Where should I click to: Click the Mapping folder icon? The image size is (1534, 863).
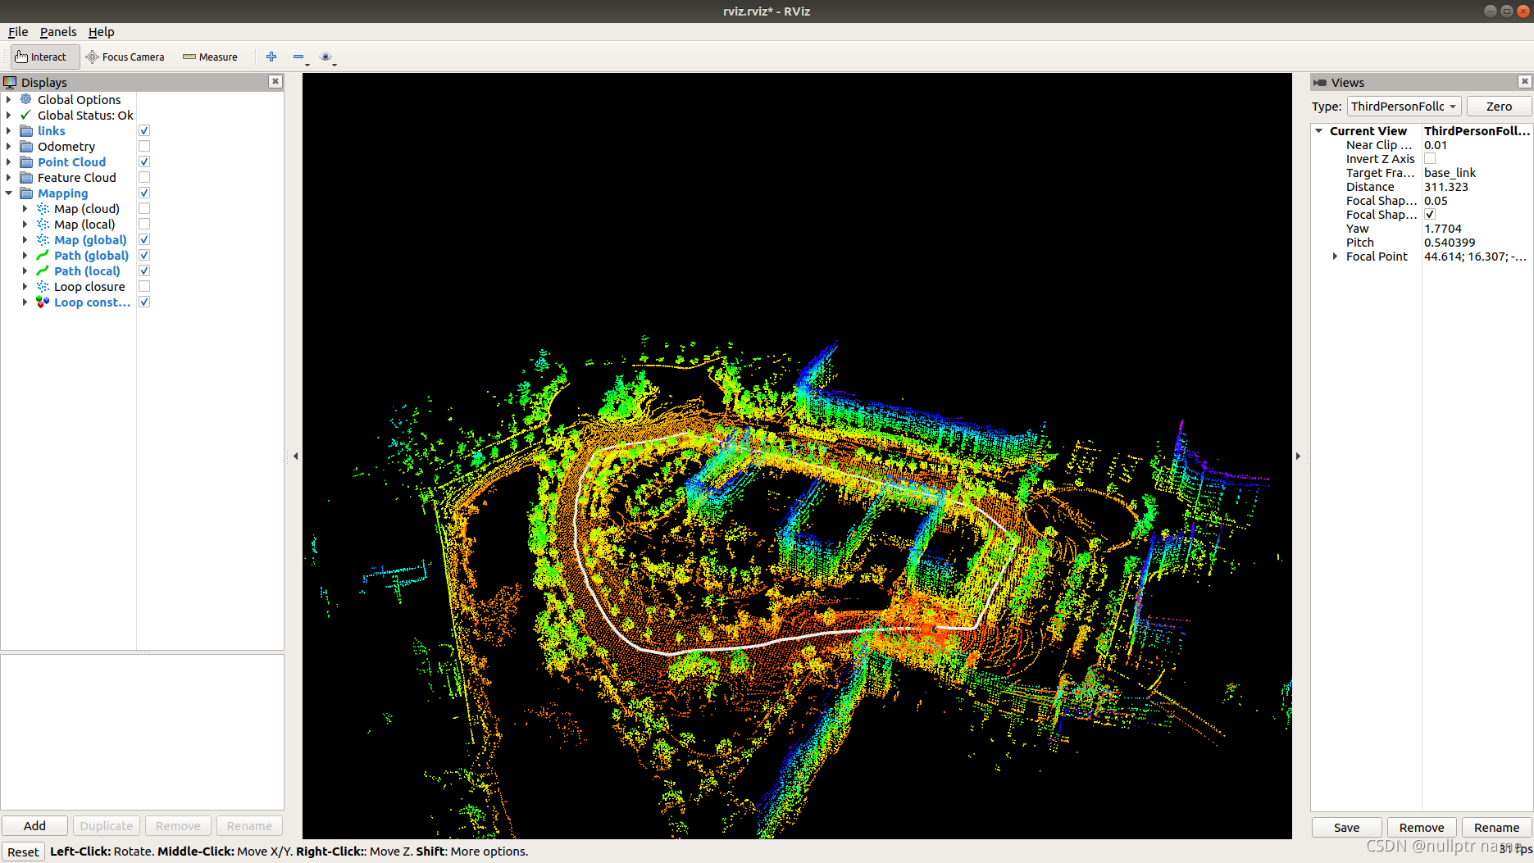[x=26, y=193]
